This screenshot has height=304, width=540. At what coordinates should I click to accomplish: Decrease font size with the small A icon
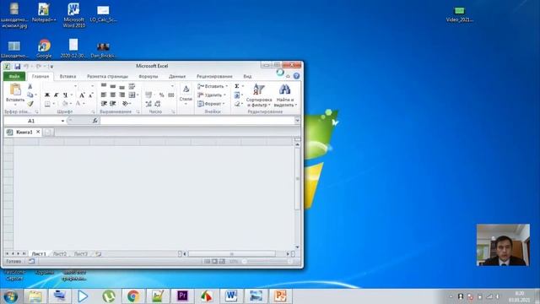(91, 95)
